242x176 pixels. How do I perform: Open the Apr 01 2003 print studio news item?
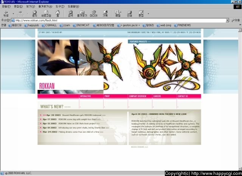74,128
